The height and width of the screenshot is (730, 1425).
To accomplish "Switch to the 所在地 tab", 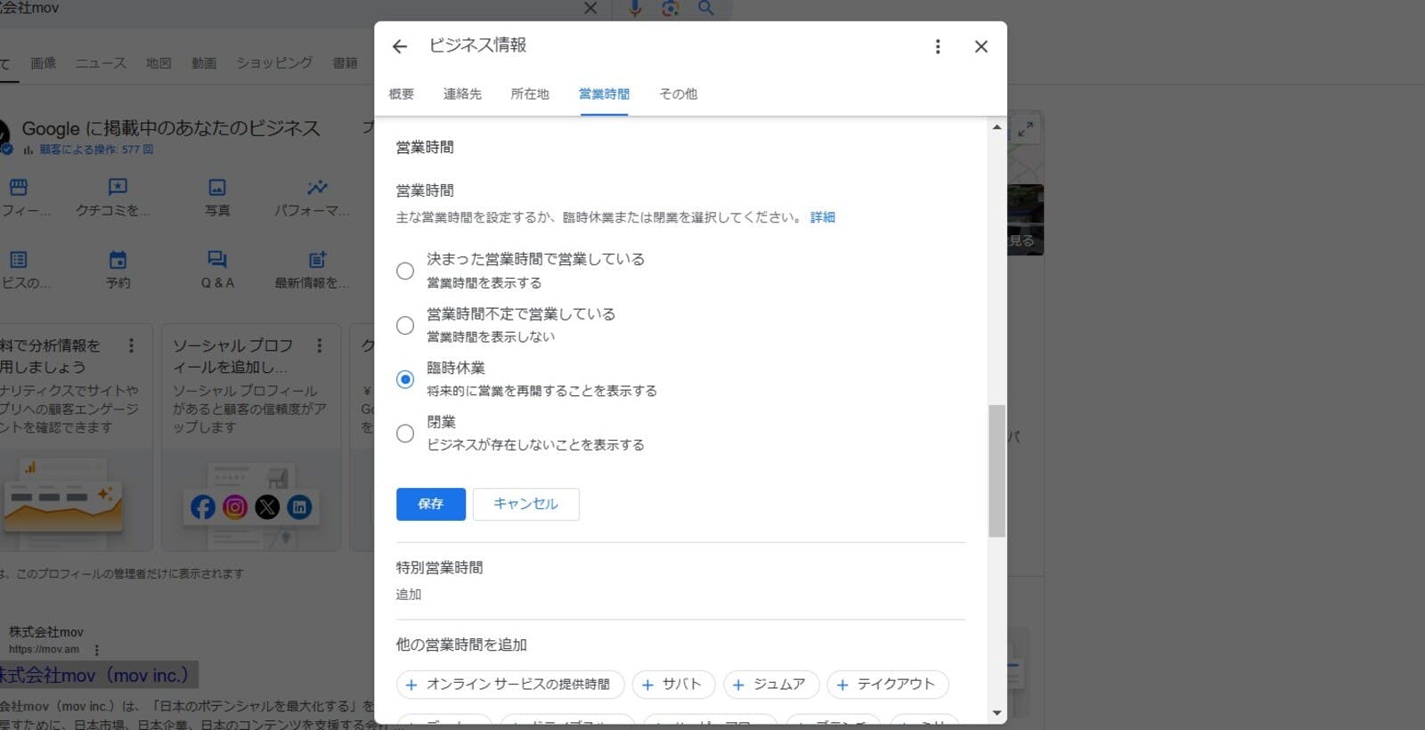I will [x=530, y=93].
